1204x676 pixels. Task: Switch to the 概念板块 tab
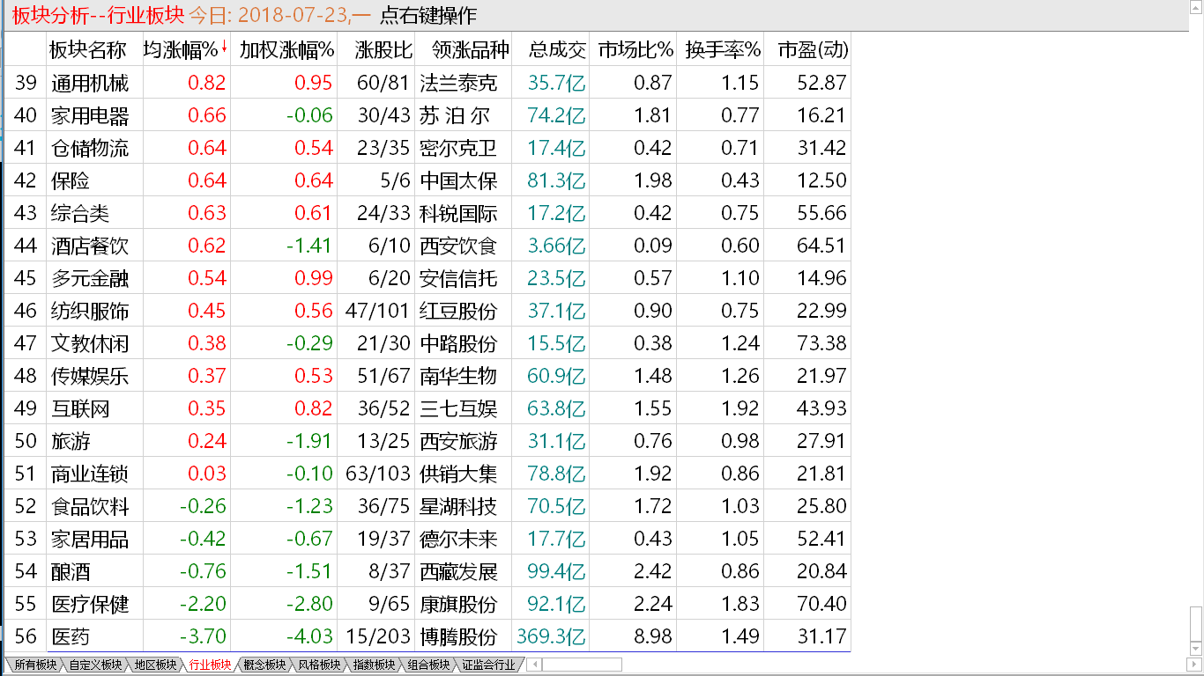pyautogui.click(x=264, y=665)
